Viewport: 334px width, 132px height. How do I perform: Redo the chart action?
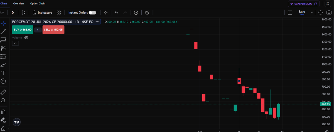coord(125,12)
